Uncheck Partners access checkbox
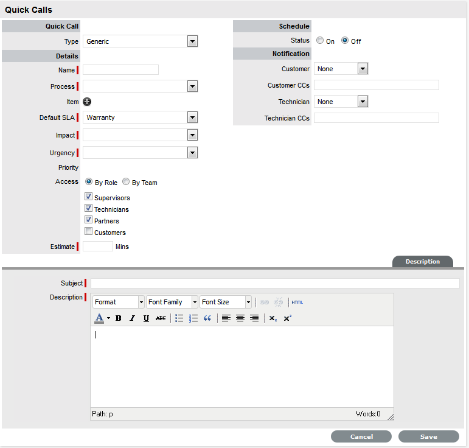 (x=88, y=220)
